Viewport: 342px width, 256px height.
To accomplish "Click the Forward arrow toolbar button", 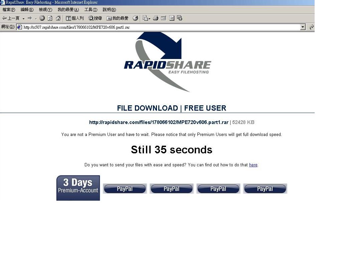I will click(30, 18).
